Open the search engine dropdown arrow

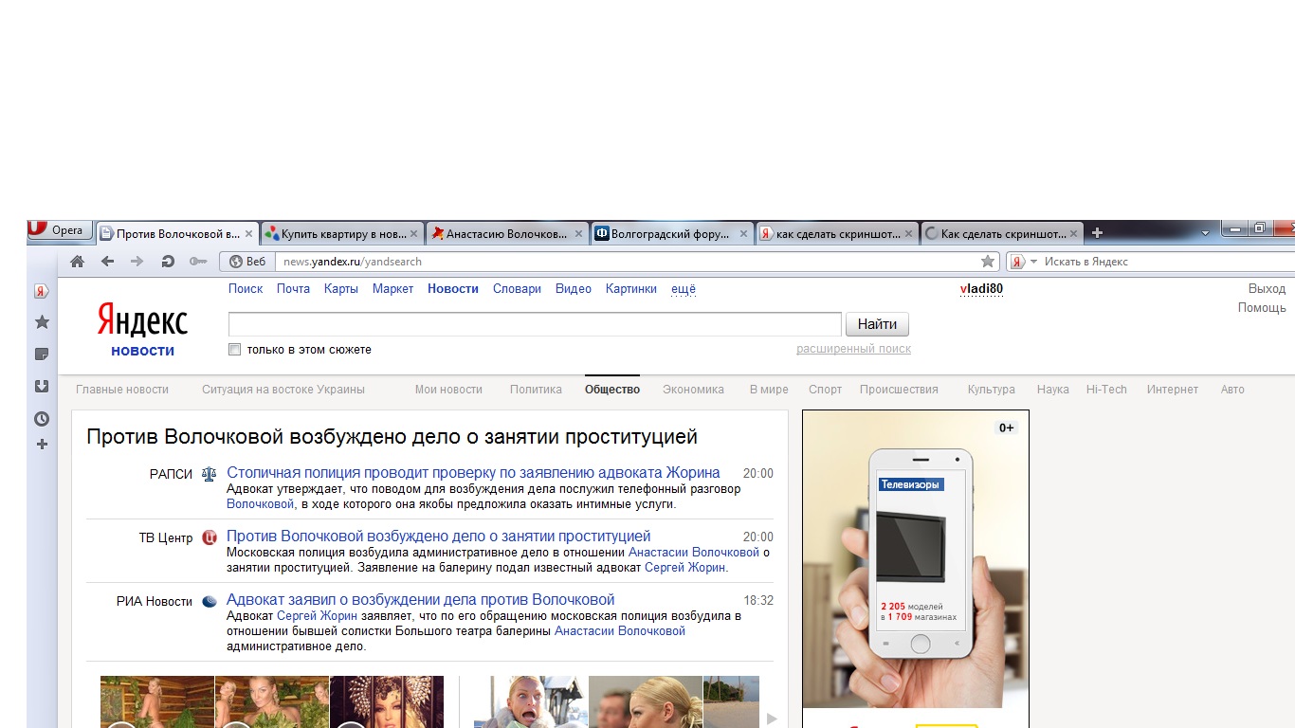pyautogui.click(x=1034, y=262)
